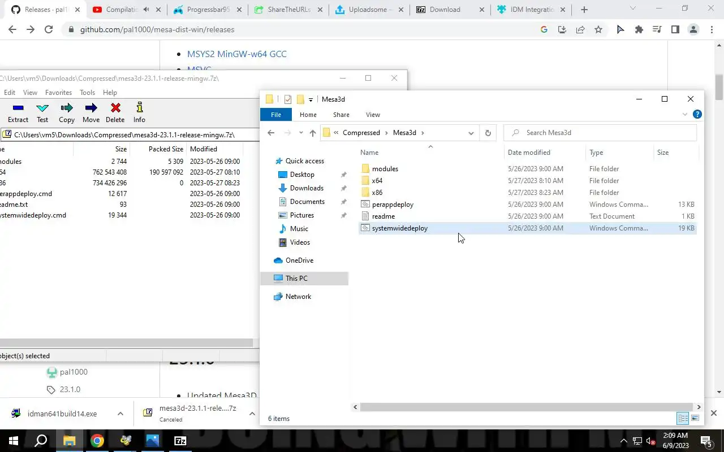724x452 pixels.
Task: Open pal1000 user link
Action: 74,372
